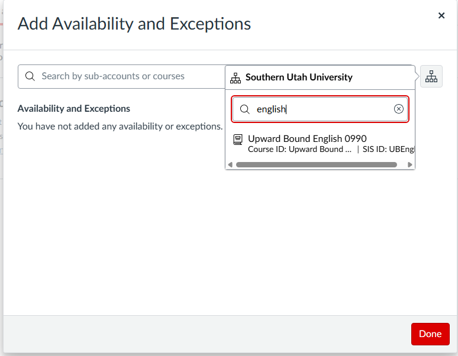Click the SIS ID text in the result
Image resolution: width=458 pixels, height=356 pixels.
(388, 150)
